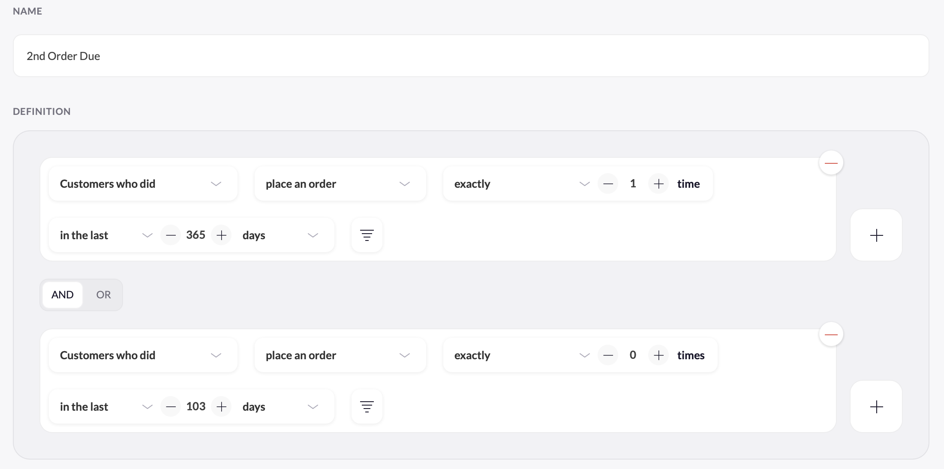Increase the 103 days value with plus
944x469 pixels.
[x=221, y=406]
